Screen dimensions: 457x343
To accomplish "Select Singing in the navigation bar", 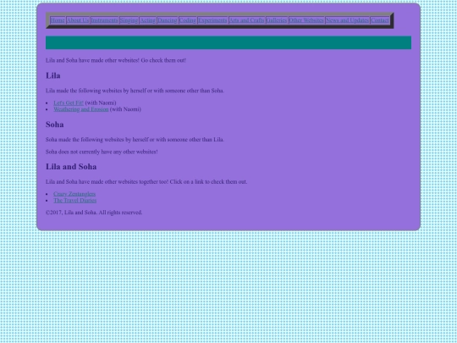I will tap(129, 20).
